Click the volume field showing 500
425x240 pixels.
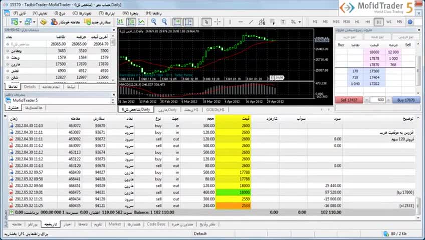pos(377,100)
